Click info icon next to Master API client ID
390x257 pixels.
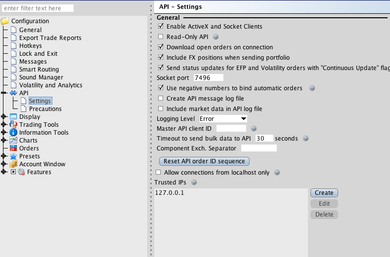tap(254, 129)
